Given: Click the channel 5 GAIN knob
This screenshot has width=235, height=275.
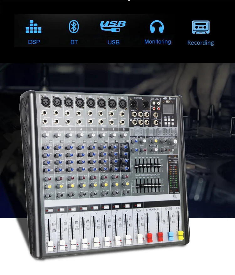Looking at the screenshot, I should tap(91, 135).
